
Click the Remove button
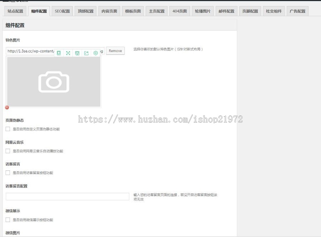pyautogui.click(x=115, y=51)
